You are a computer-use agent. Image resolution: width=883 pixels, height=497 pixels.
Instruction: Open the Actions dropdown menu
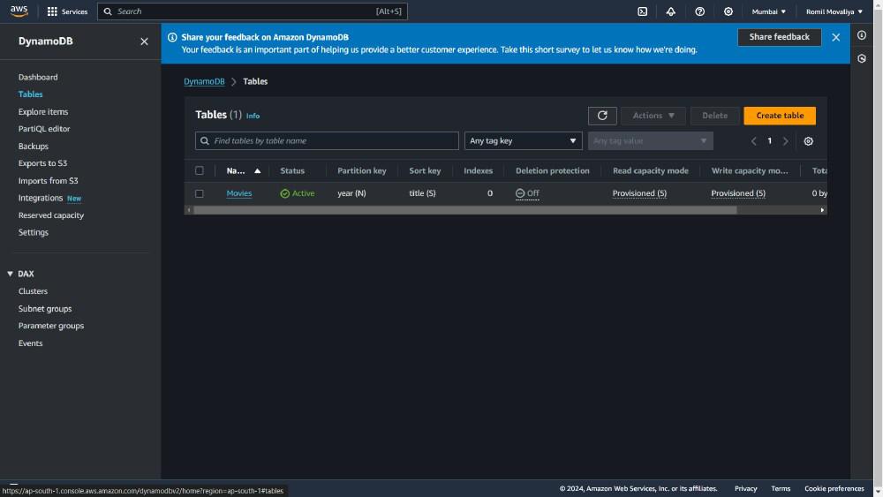(x=653, y=116)
